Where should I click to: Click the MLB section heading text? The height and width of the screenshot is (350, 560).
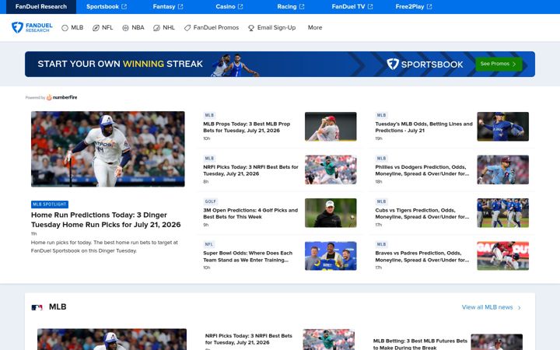(x=58, y=306)
